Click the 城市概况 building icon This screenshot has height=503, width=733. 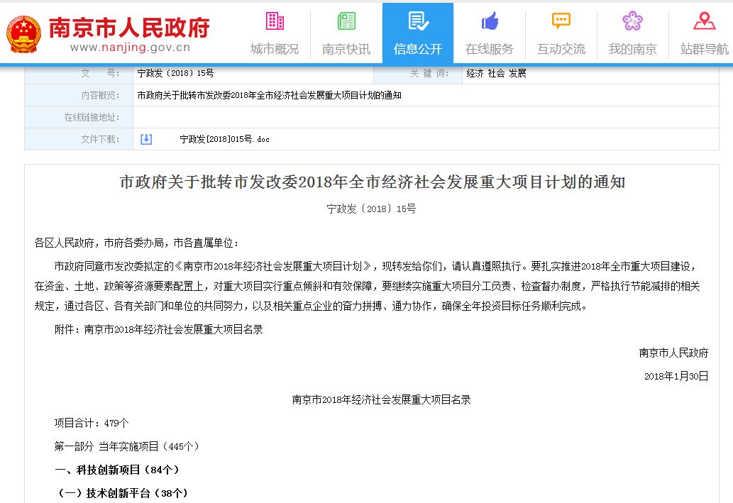coord(275,21)
